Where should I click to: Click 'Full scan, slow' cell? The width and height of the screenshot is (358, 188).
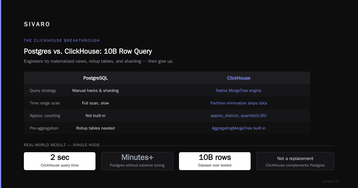pos(95,103)
